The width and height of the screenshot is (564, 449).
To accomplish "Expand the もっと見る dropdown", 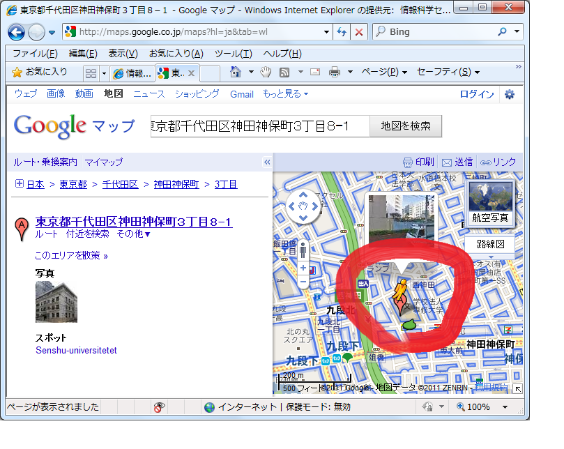I will (x=285, y=94).
